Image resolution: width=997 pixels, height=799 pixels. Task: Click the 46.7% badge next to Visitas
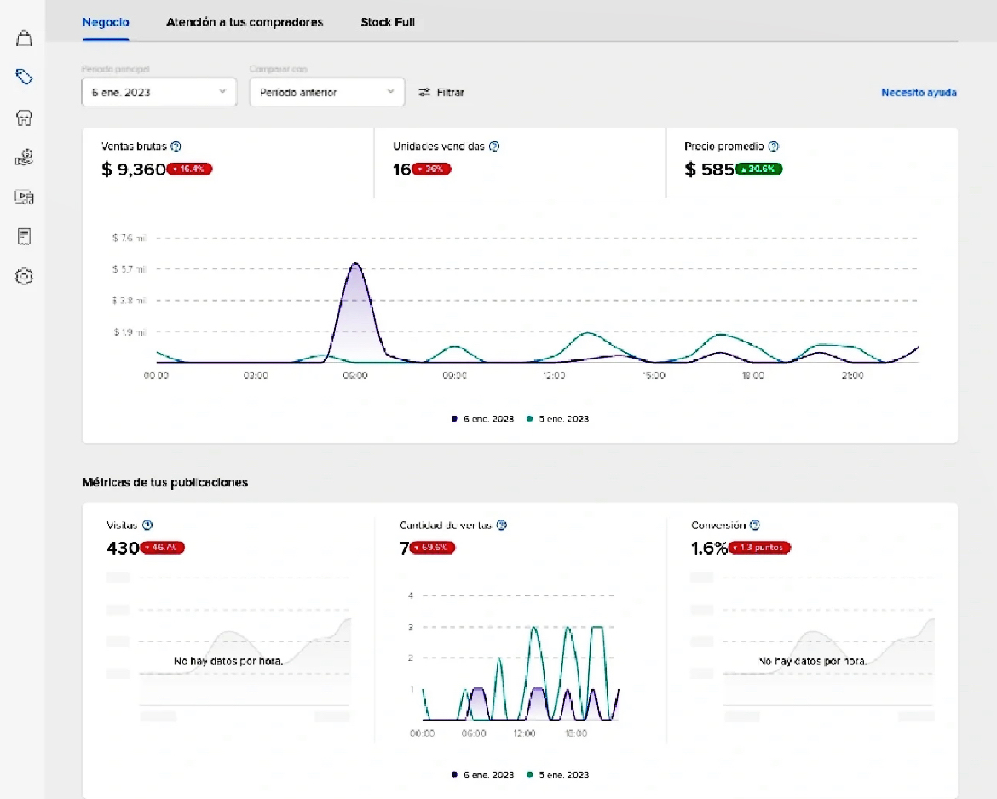163,547
